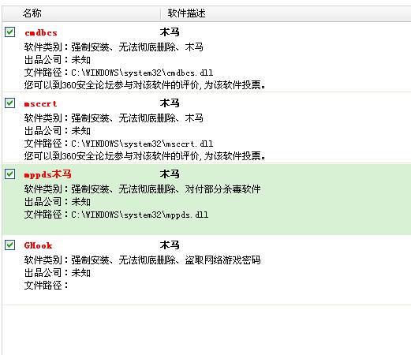Image resolution: width=411 pixels, height=355 pixels.
Task: Click 盗取网络游戏密码 category line of GHook
Action: tap(142, 260)
